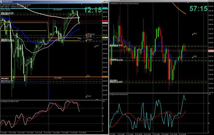Select the XAUUSD,M15 window title bar
Image resolution: width=214 pixels, height=135 pixels.
tap(54, 2)
